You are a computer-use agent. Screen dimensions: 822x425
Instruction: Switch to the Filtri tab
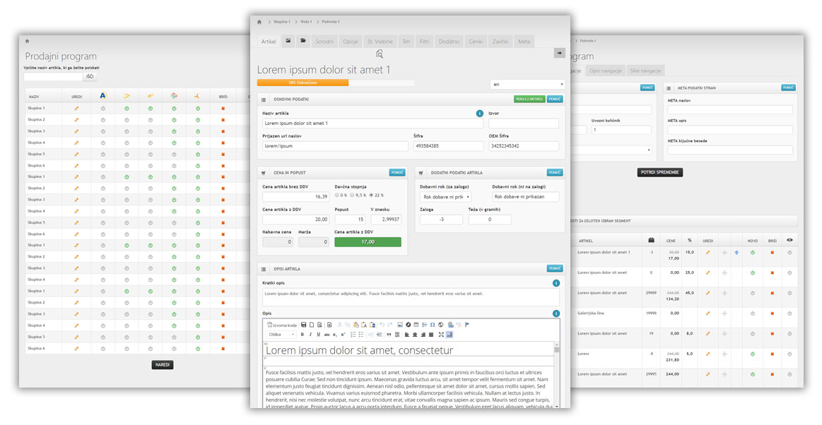[x=425, y=42]
